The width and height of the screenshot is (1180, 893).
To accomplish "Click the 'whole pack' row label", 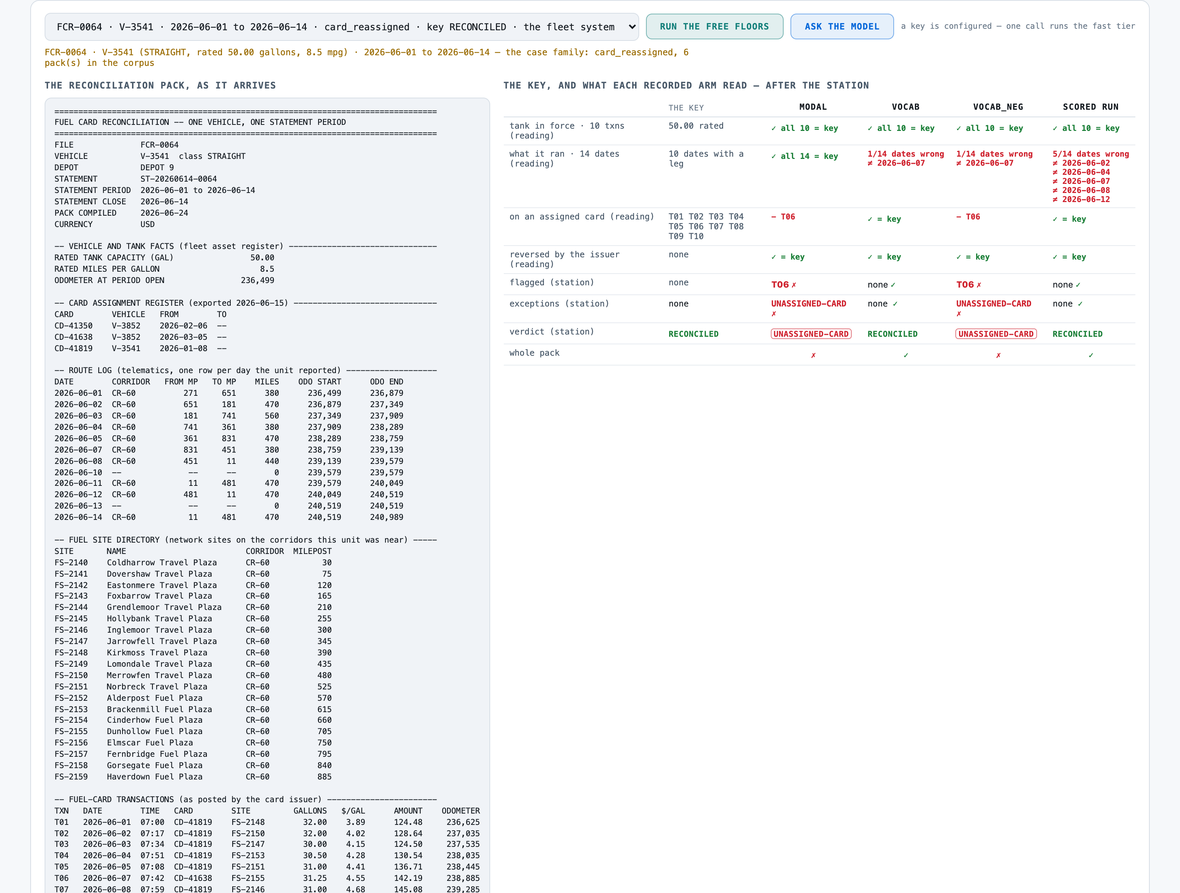I will tap(534, 353).
